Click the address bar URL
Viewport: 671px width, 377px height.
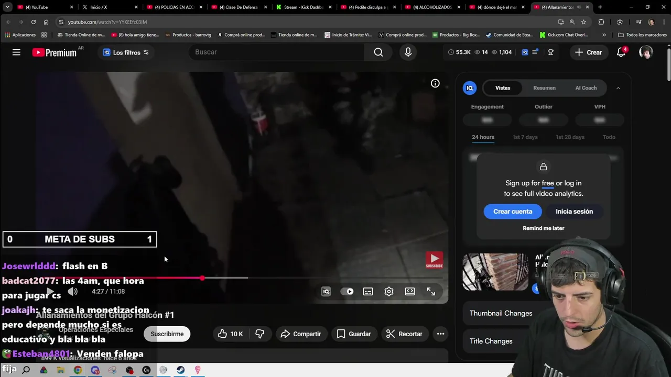tap(107, 22)
